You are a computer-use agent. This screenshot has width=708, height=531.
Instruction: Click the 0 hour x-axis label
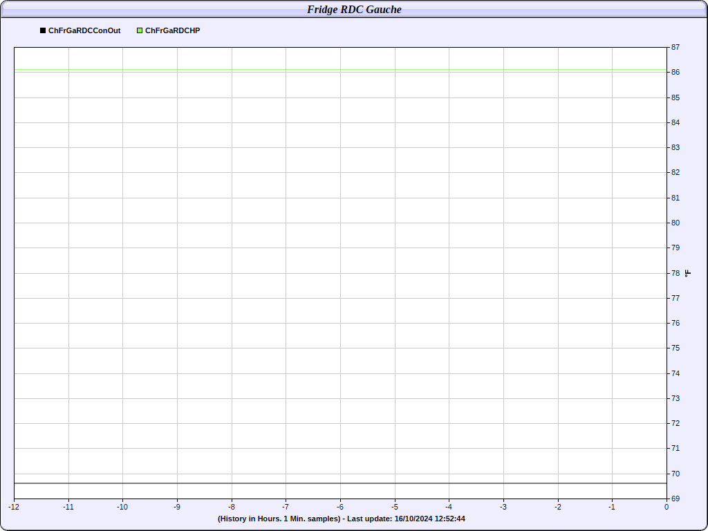[667, 507]
